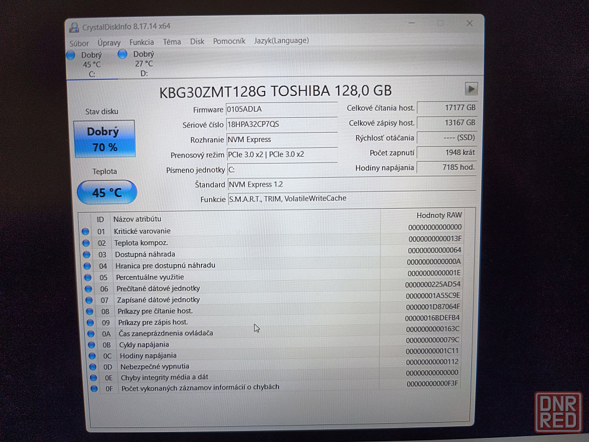This screenshot has width=589, height=442.
Task: Click status dot for Cykly napájania row
Action: coord(91,345)
